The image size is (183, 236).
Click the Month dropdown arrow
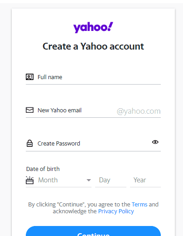(89, 180)
